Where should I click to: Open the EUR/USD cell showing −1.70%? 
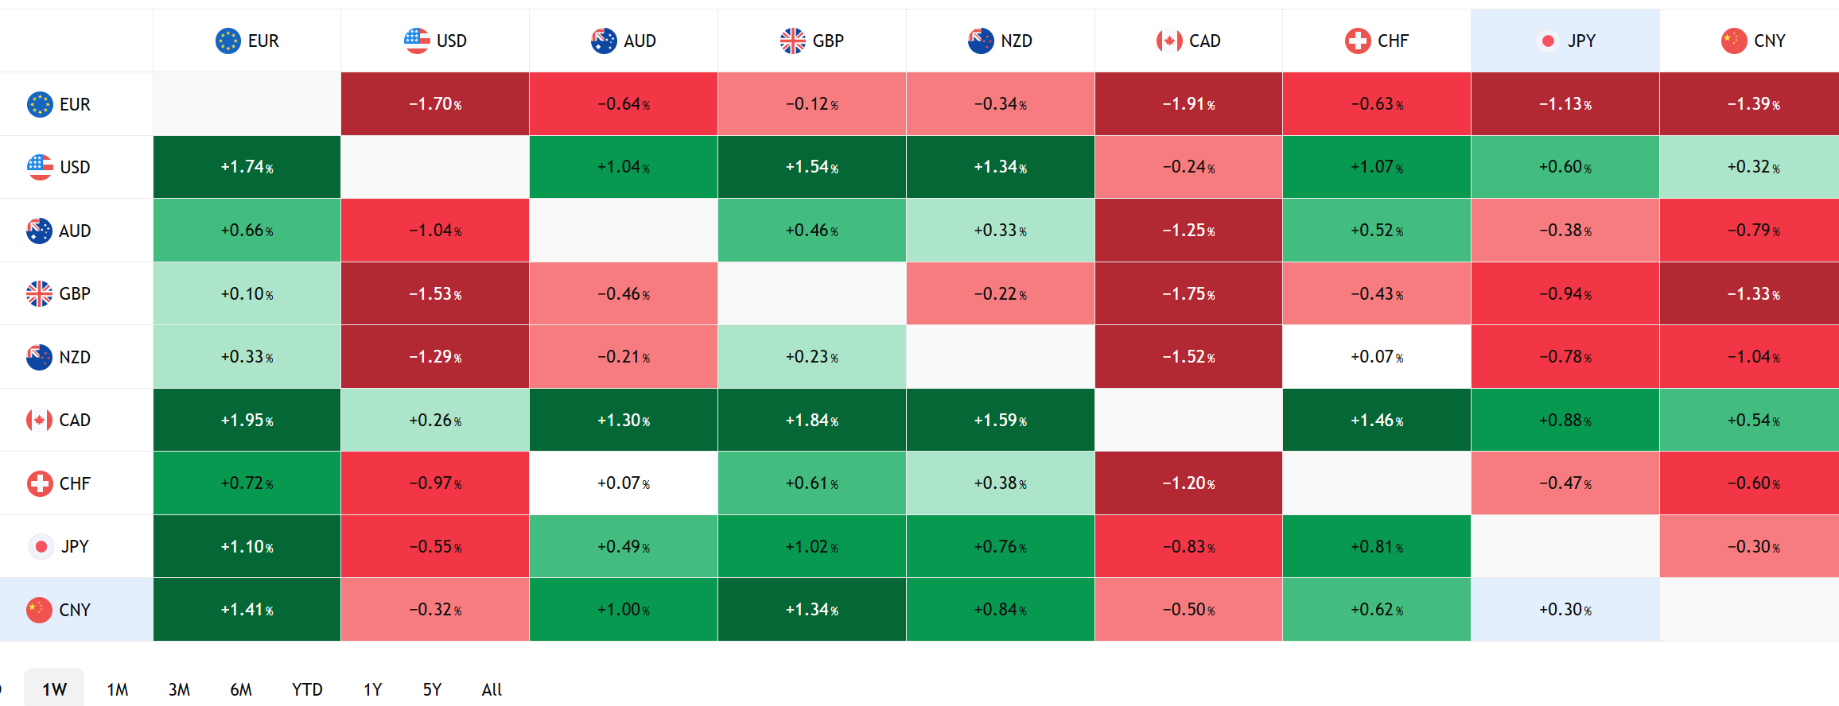click(435, 104)
